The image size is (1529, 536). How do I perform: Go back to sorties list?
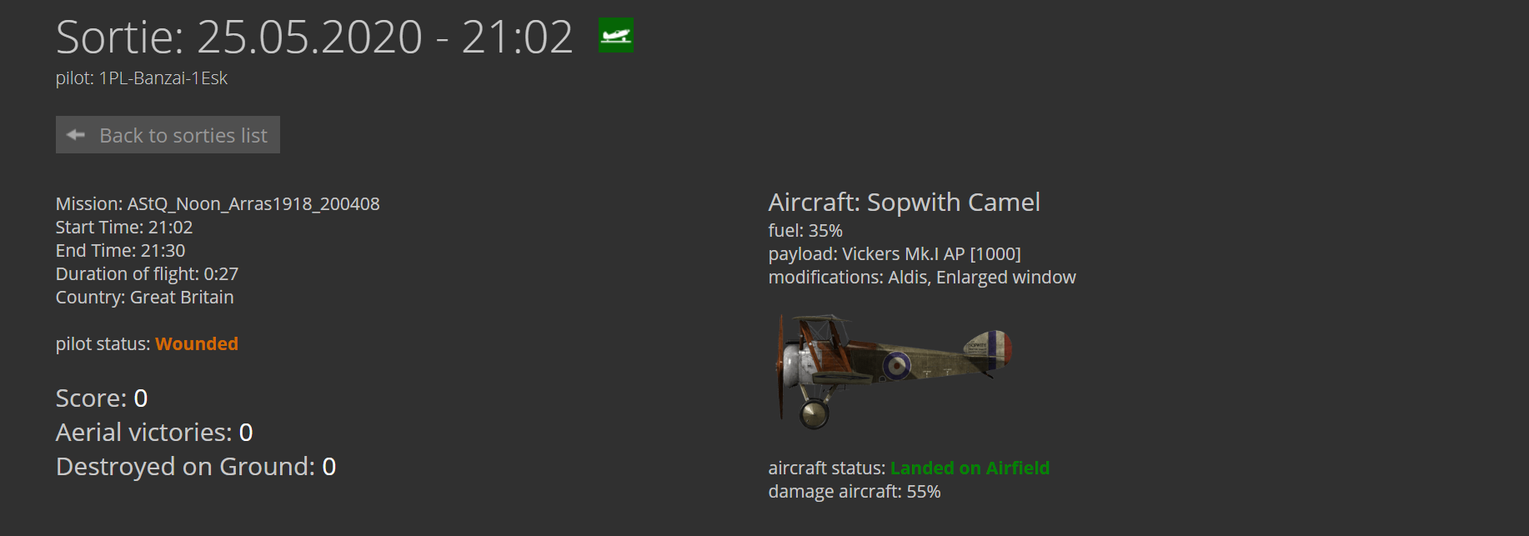pos(168,135)
